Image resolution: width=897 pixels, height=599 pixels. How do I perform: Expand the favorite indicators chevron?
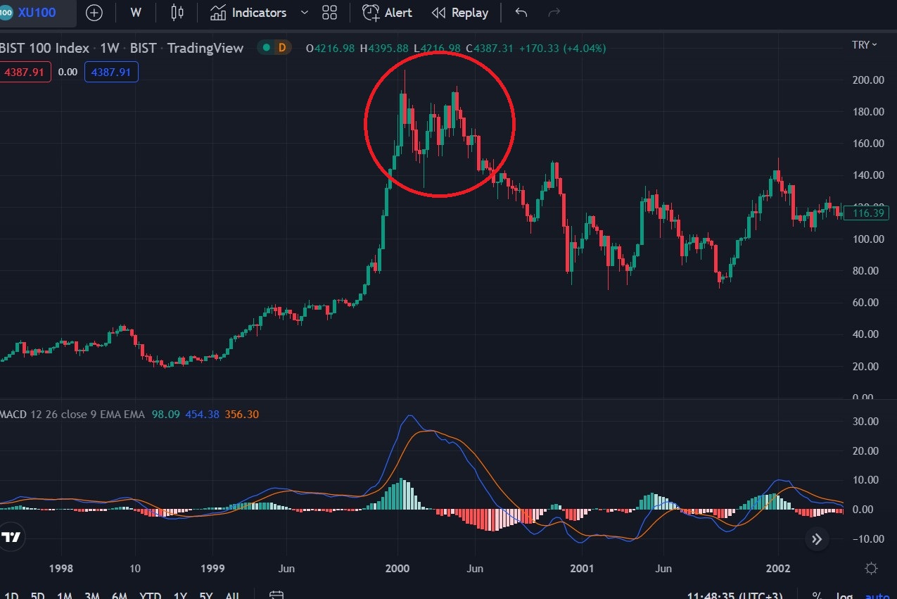tap(304, 13)
